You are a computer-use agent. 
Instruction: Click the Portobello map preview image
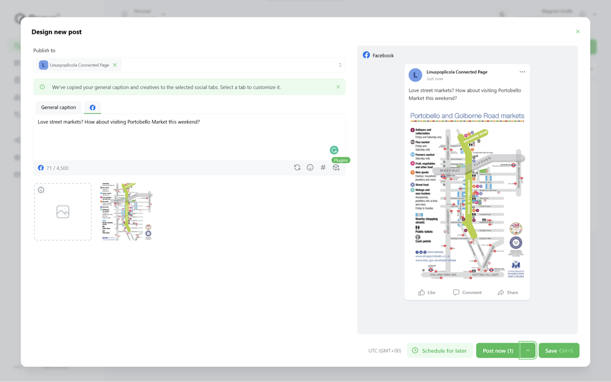[x=467, y=195]
